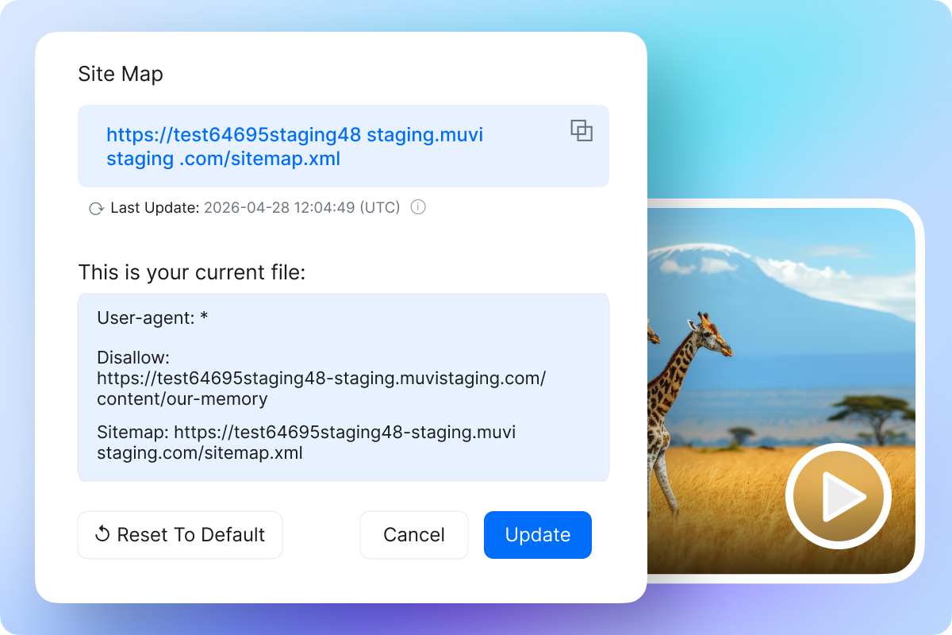
Task: Click the 'Site Map' heading
Action: [x=121, y=74]
